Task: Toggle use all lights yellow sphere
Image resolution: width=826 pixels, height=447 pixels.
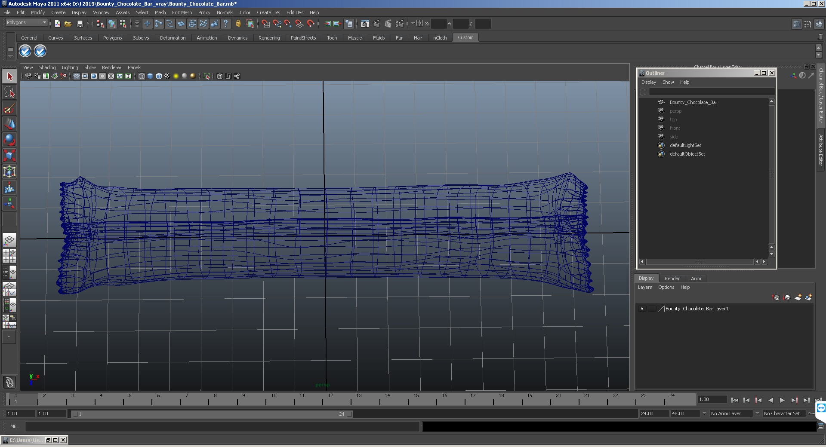Action: pyautogui.click(x=176, y=76)
